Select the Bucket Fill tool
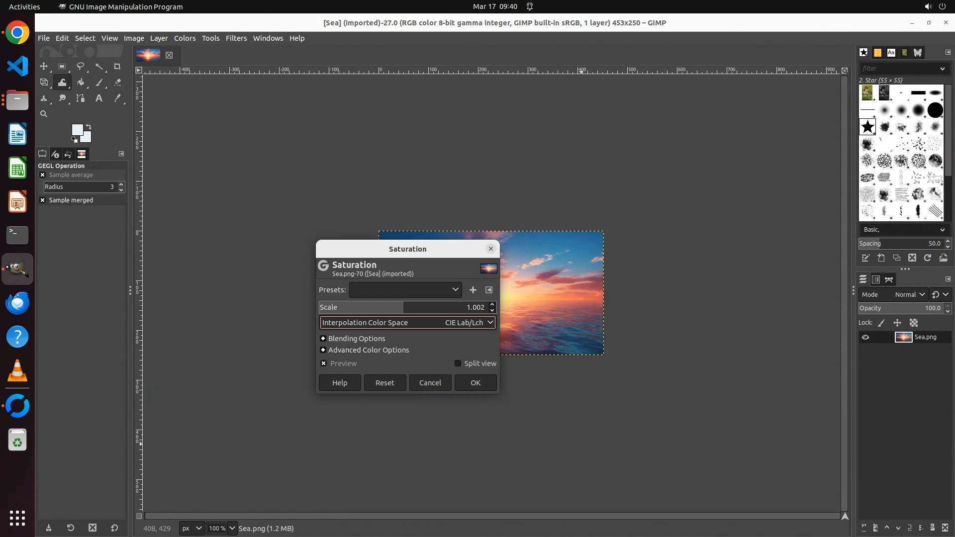 tap(80, 83)
